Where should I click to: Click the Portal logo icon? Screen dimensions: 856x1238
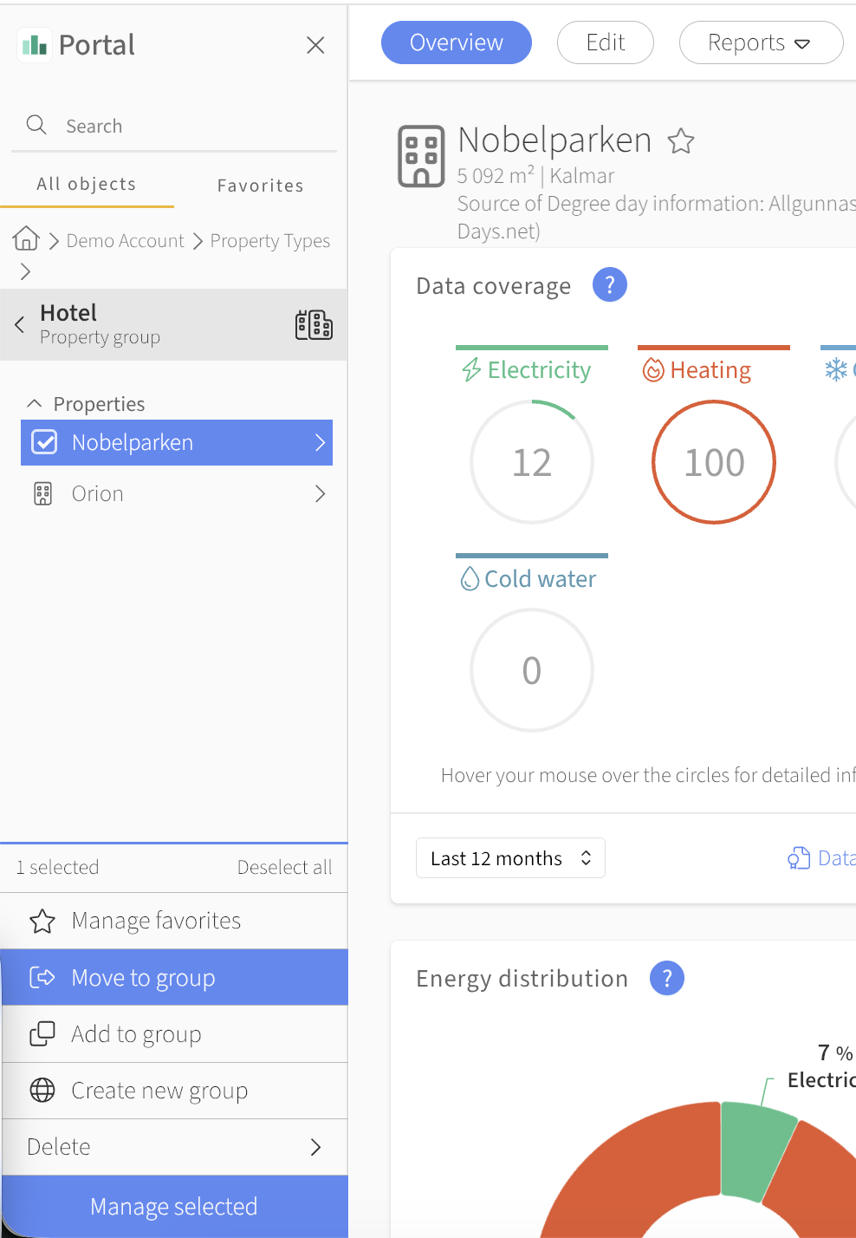[34, 45]
